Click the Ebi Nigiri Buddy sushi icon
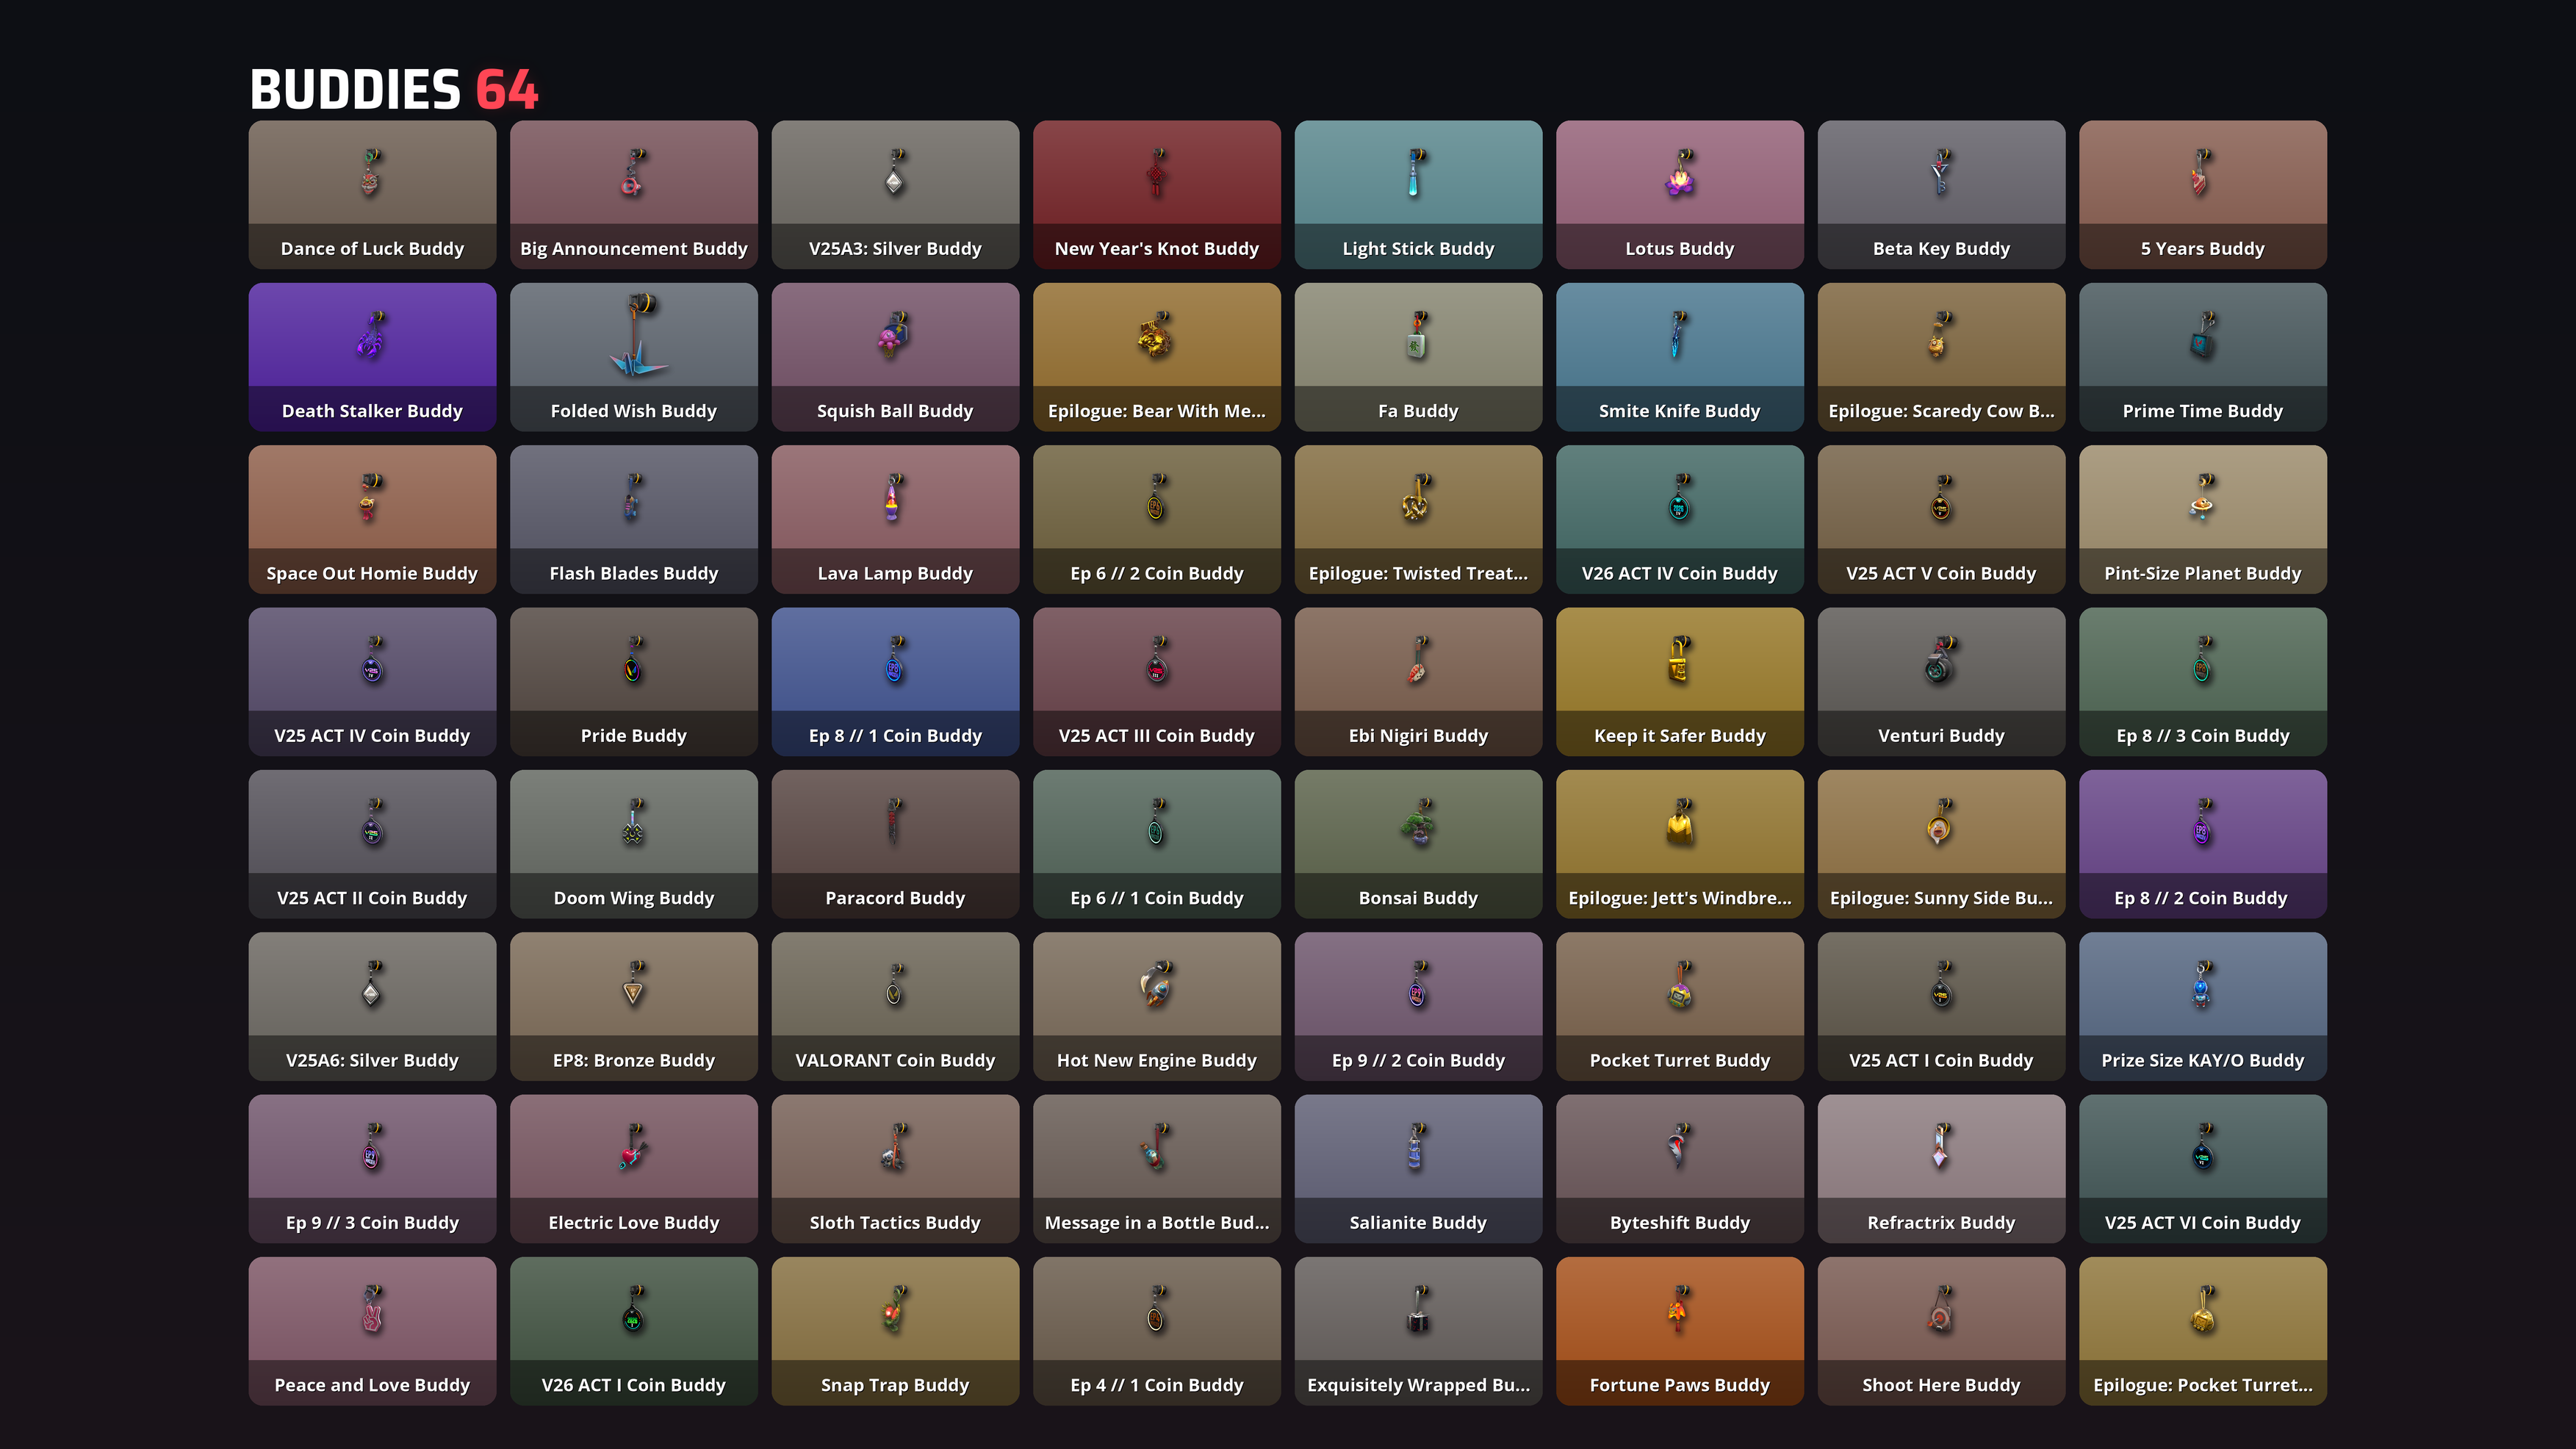The image size is (2576, 1449). click(1418, 660)
